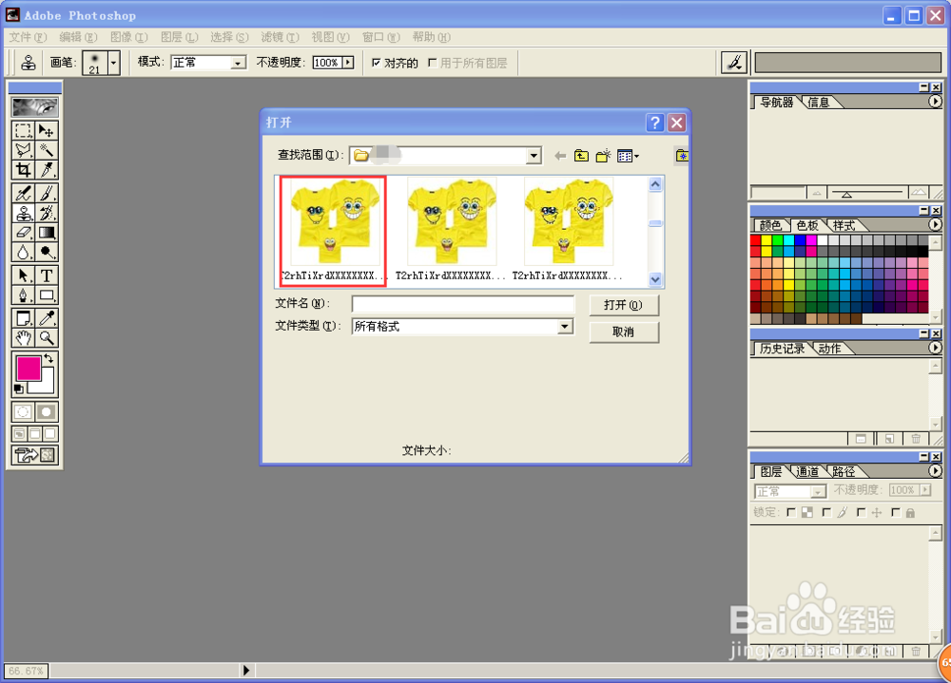Click the file list scrollbar down arrow
Screen dimensions: 951x683
click(x=655, y=279)
